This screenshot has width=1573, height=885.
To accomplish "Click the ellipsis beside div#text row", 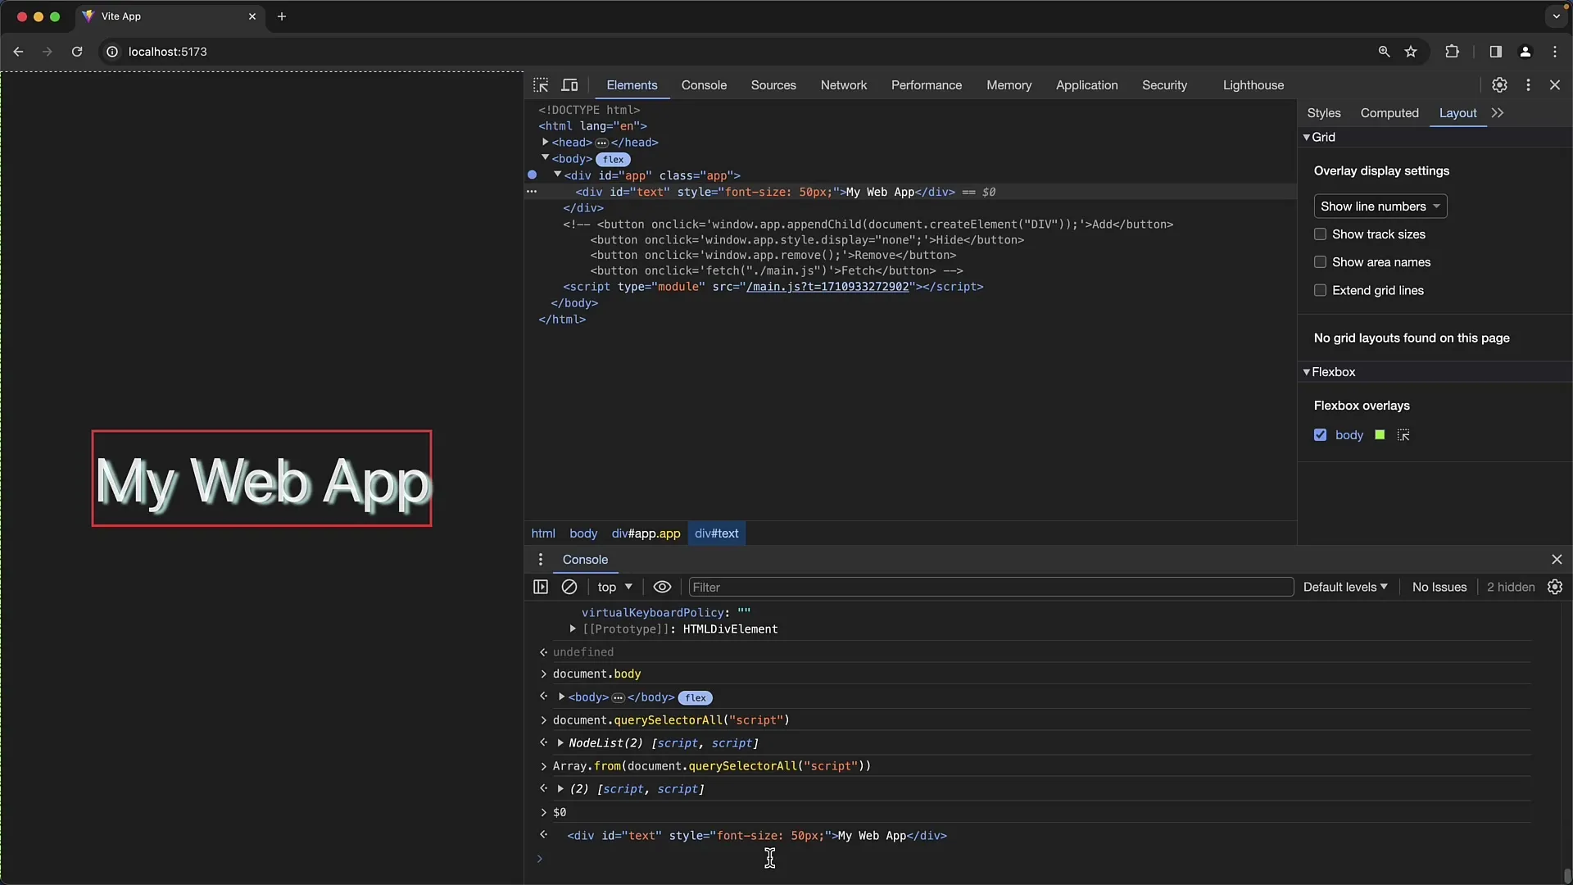I will coord(532,192).
